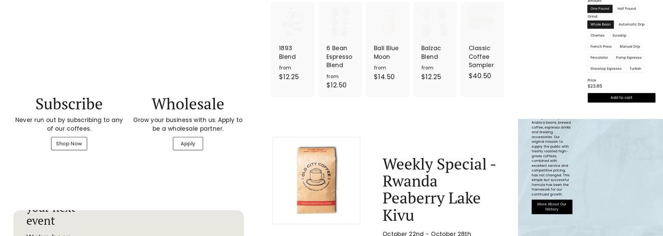Open the 1893 Blend product card
663x236 pixels.
293,49
